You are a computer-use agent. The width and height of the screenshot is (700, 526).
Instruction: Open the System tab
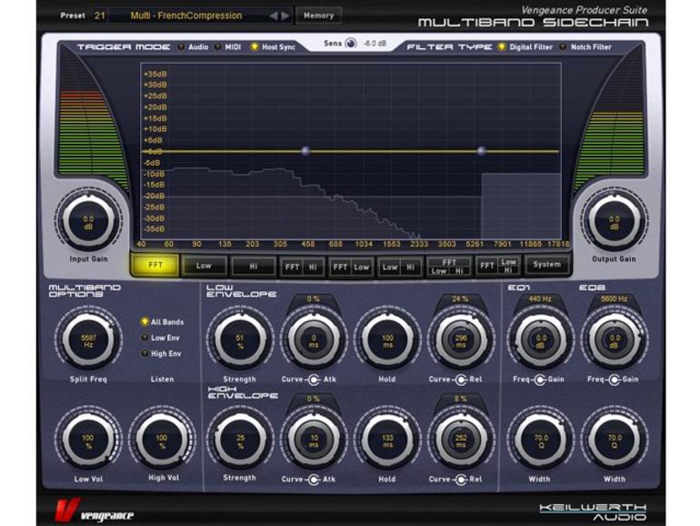547,265
